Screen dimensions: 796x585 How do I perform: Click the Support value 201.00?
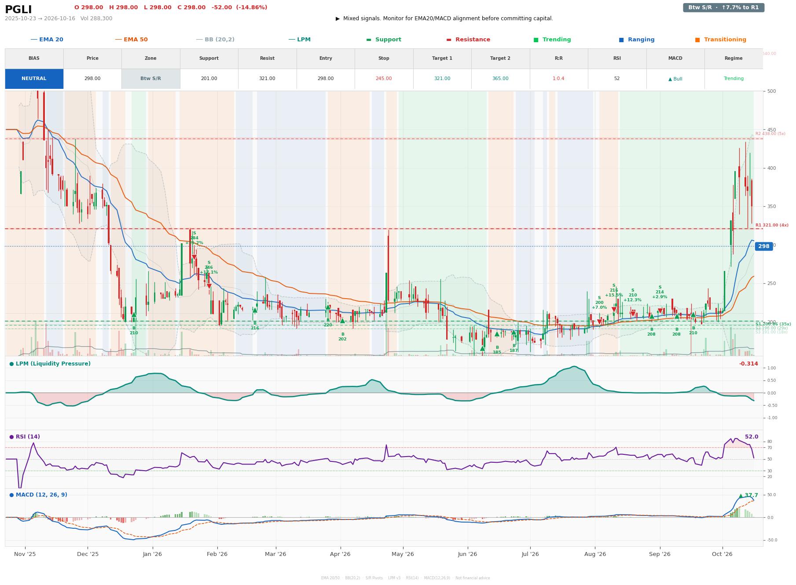point(209,79)
